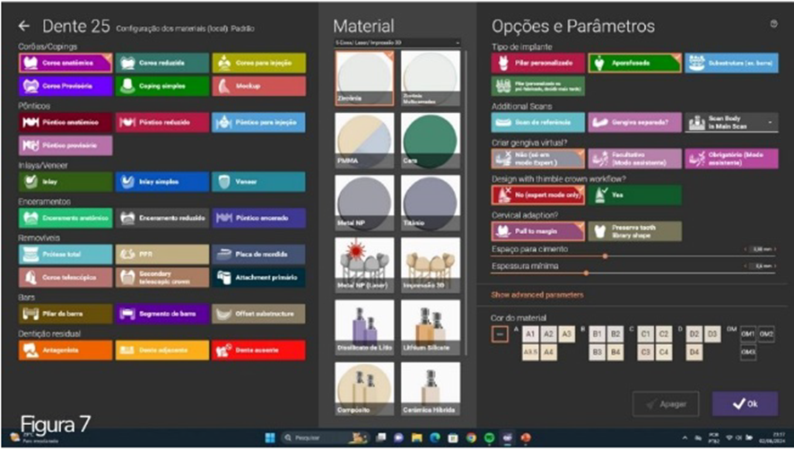Open the material category dropdown
The width and height of the screenshot is (794, 450).
pos(396,42)
